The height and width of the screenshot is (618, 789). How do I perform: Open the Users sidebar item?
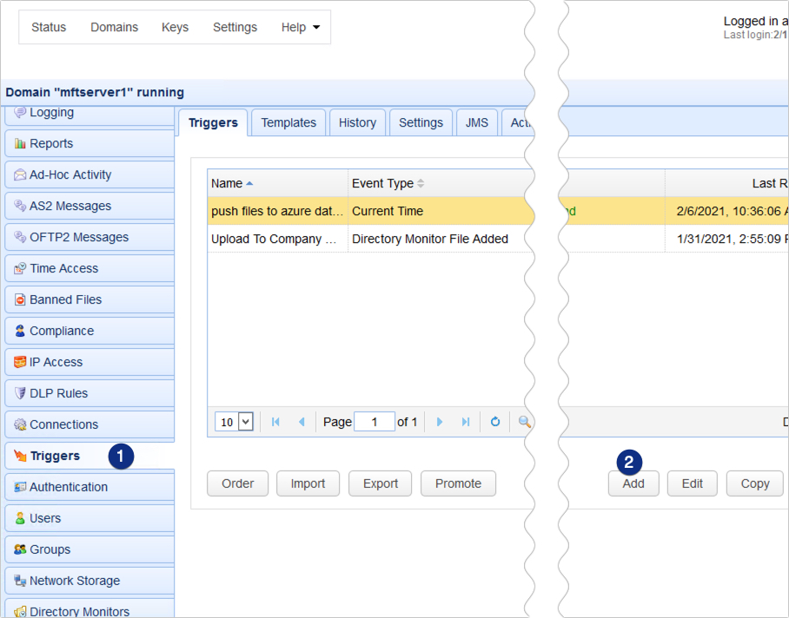pyautogui.click(x=90, y=518)
